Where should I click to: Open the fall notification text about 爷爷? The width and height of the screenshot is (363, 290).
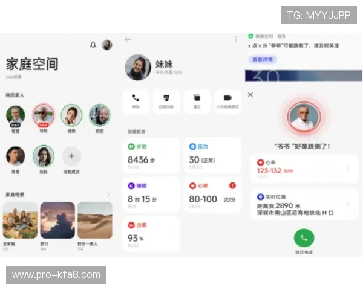[293, 46]
